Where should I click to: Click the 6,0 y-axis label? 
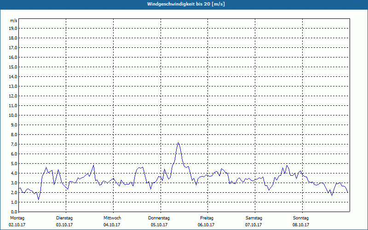(x=14, y=154)
